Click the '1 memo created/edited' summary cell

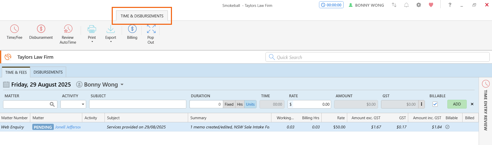tap(230, 127)
